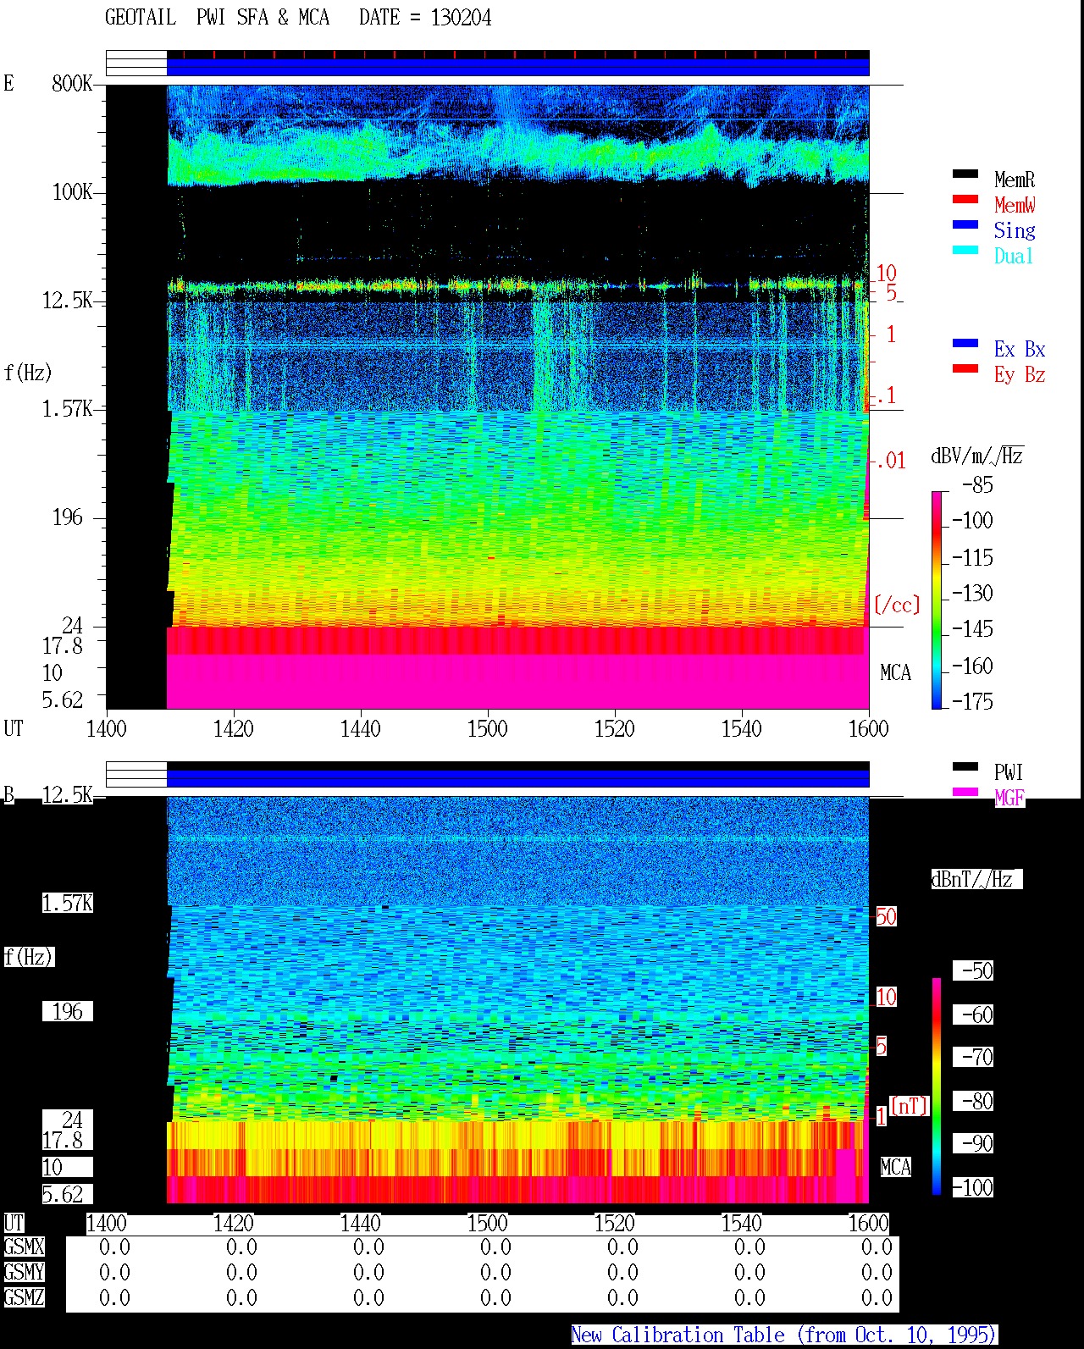1084x1349 pixels.
Task: Click the GEOTAIL PWI SFA & MCA title
Action: pos(298,17)
